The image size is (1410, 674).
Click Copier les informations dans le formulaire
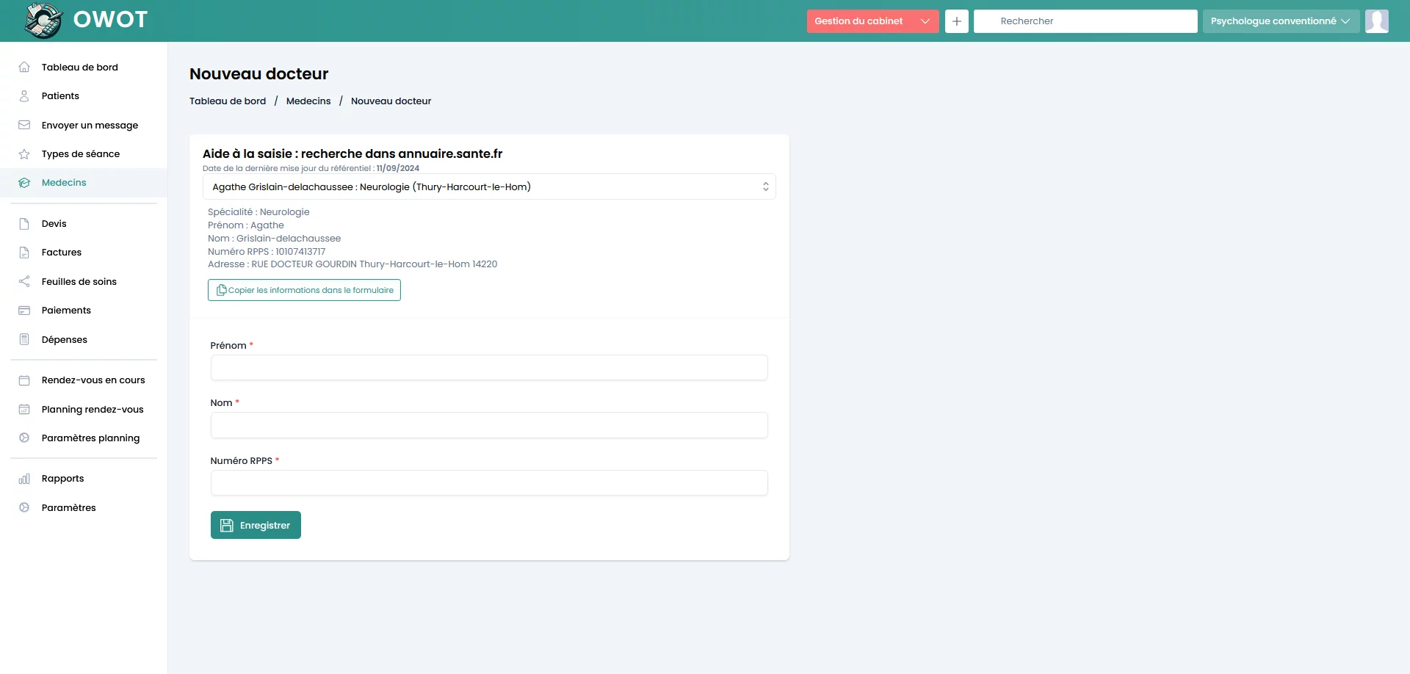(304, 290)
